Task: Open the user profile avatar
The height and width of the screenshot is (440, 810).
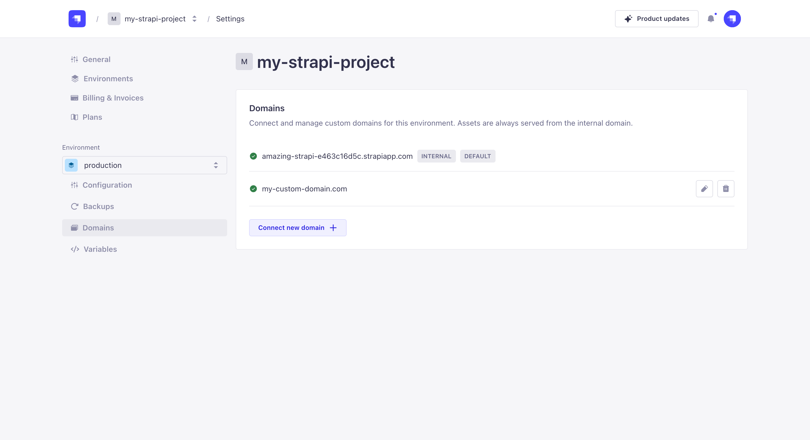Action: (x=732, y=19)
